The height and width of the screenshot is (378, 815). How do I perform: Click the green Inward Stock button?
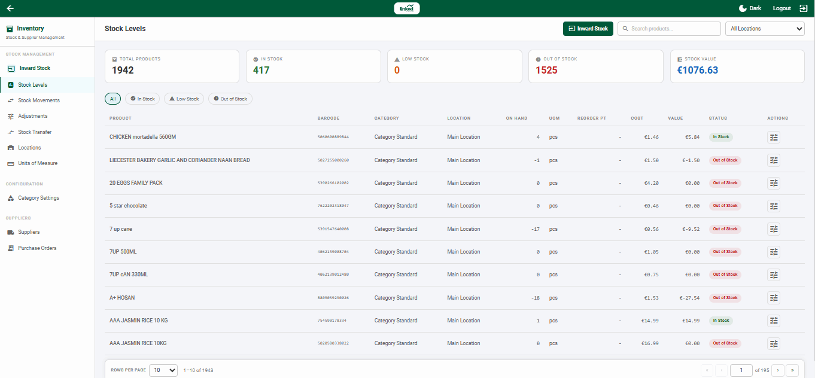click(x=588, y=29)
